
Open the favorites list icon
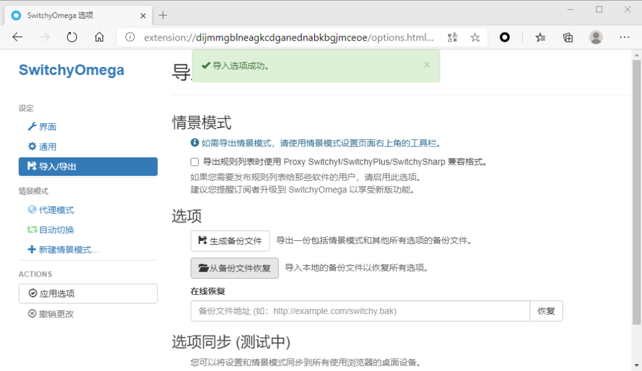pos(540,38)
